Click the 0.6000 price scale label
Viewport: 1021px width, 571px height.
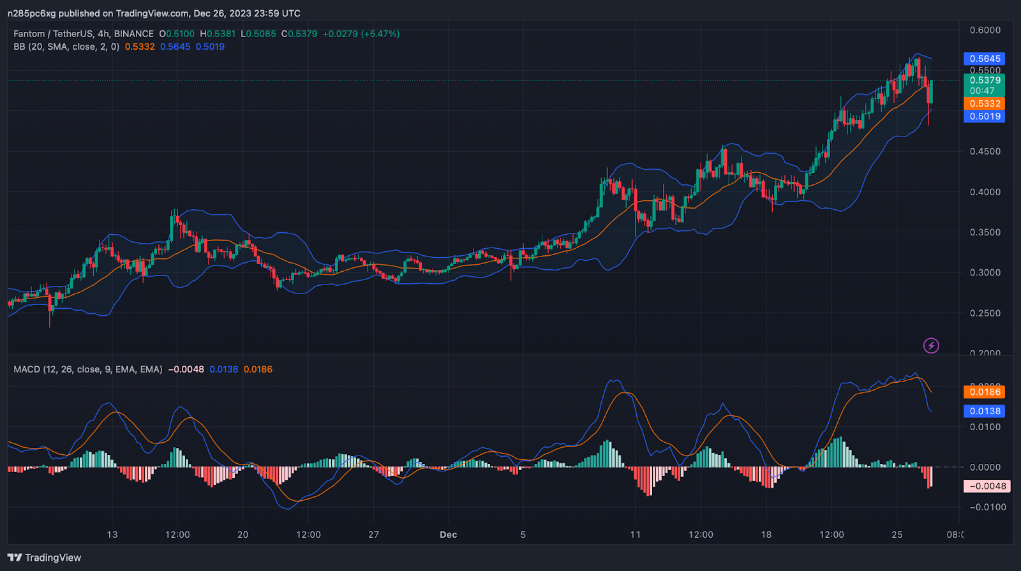pos(985,30)
